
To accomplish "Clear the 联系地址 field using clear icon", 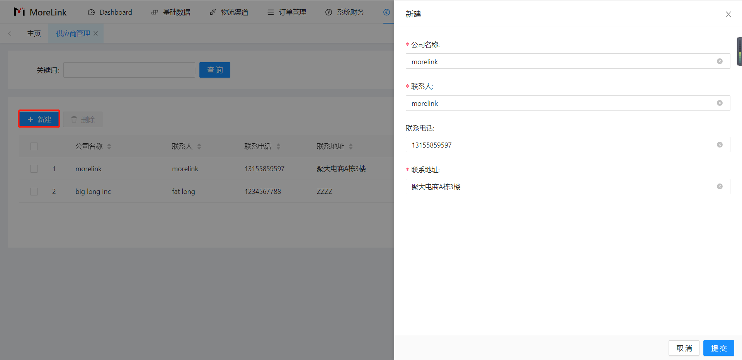I will coord(720,187).
